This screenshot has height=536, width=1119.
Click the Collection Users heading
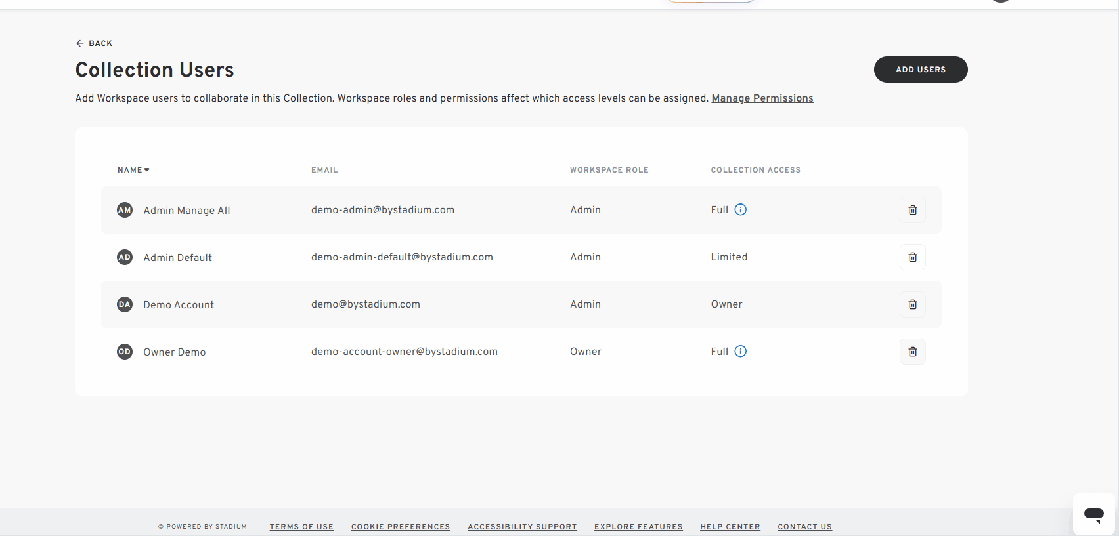[154, 70]
